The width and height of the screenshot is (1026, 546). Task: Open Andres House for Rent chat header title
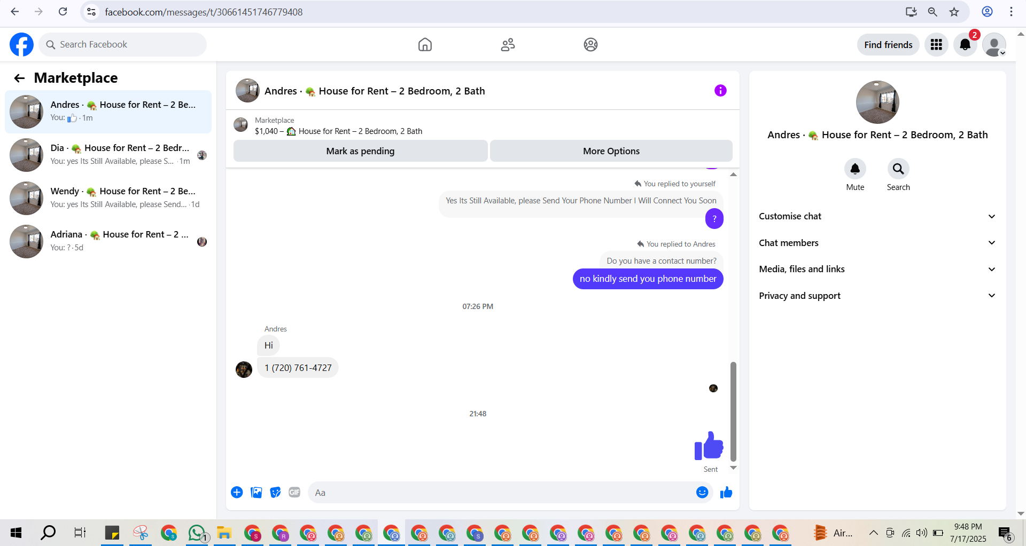pyautogui.click(x=375, y=91)
